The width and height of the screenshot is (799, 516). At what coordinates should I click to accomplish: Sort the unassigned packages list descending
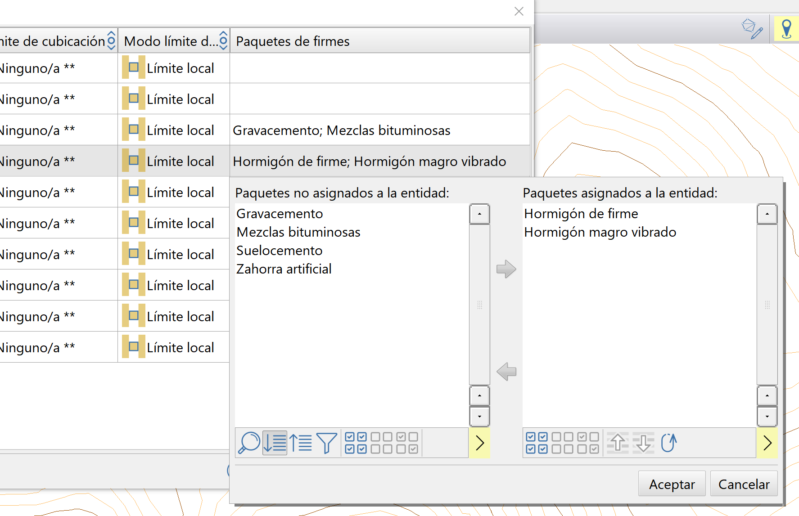point(275,443)
